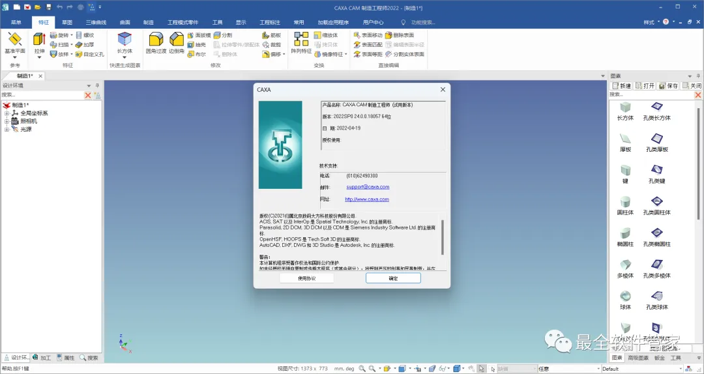Open the 自定义孔 custom hole tool

pyautogui.click(x=89, y=54)
